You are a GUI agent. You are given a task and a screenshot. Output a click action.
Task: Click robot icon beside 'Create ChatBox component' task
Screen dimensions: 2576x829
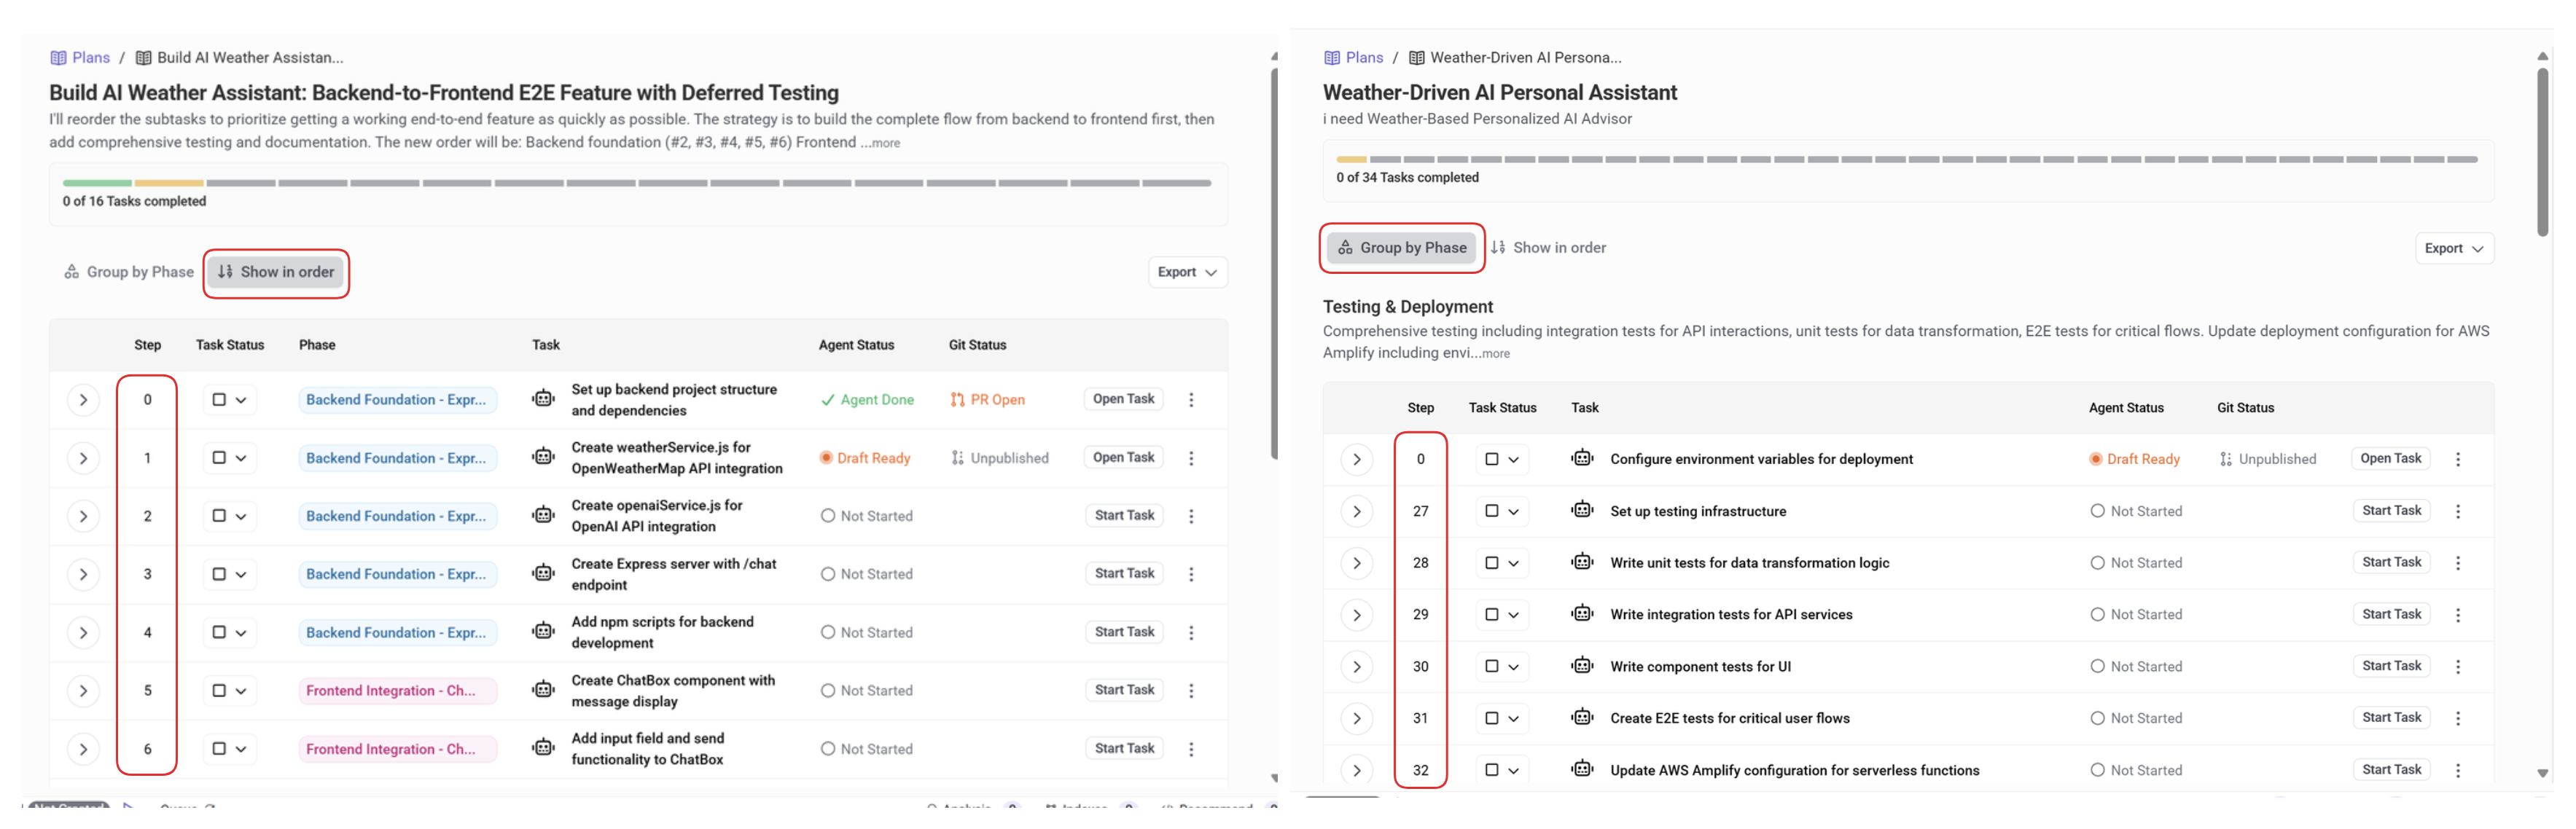tap(543, 690)
